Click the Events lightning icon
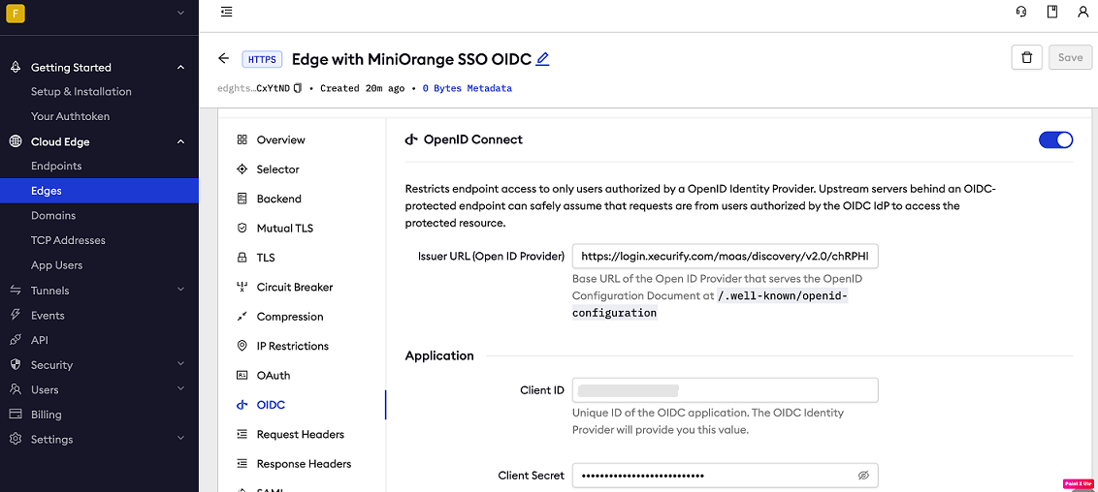This screenshot has width=1098, height=492. (x=16, y=315)
